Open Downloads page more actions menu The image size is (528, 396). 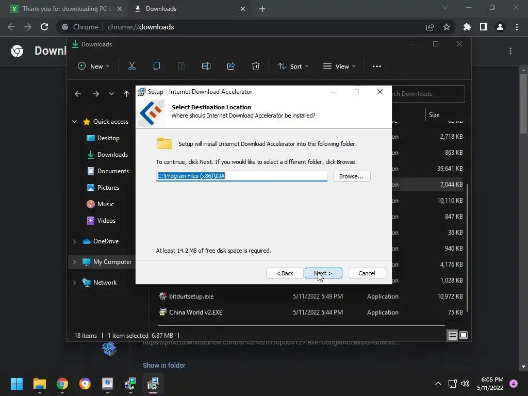click(x=510, y=51)
